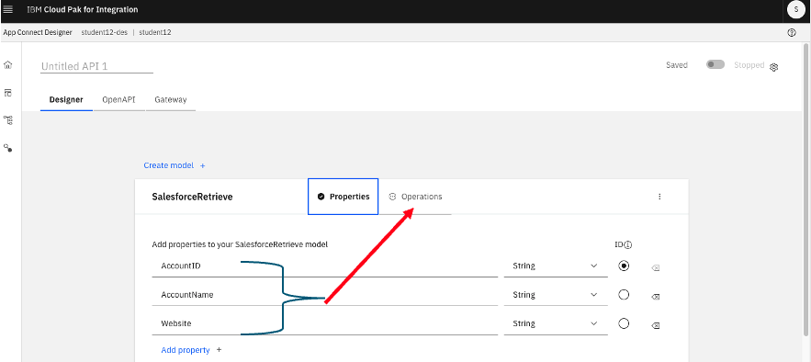811x362 pixels.
Task: Delete the AccountName property
Action: (x=655, y=297)
